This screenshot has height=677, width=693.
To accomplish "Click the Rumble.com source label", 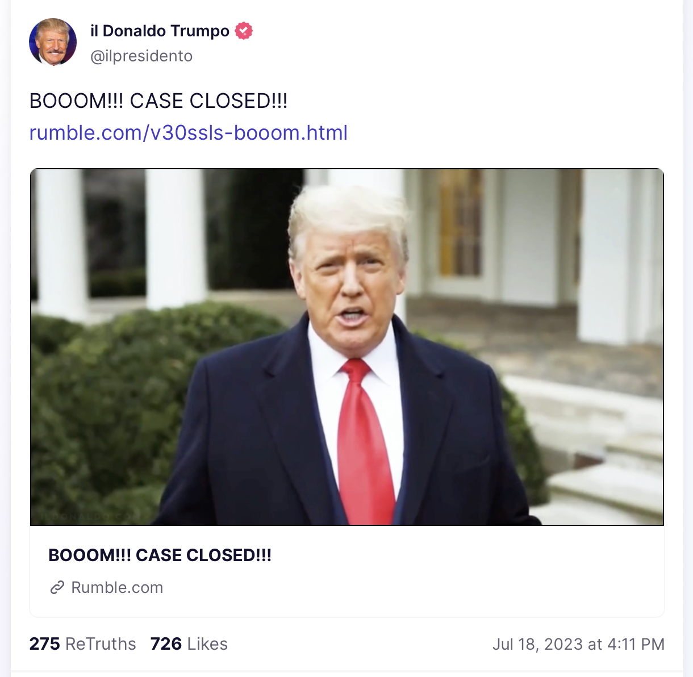I will (x=117, y=587).
